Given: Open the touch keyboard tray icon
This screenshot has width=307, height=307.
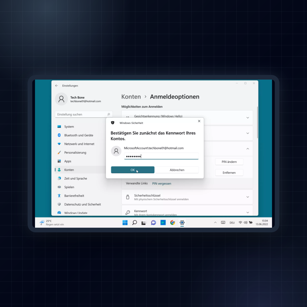Looking at the screenshot, I should point(223,223).
